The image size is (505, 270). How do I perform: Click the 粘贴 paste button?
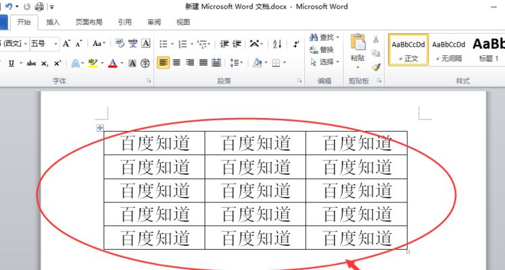[358, 47]
